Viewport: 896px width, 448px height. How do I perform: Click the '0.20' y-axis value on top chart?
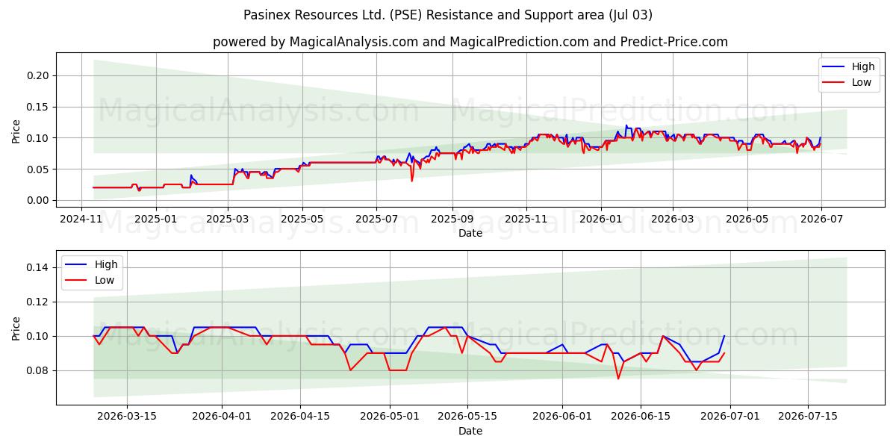point(40,75)
